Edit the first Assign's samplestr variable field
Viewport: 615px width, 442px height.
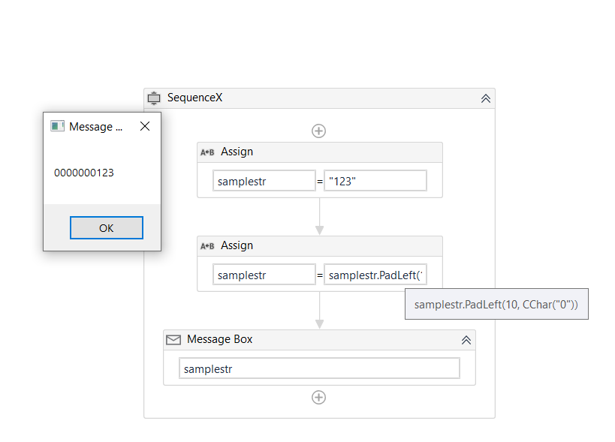264,181
